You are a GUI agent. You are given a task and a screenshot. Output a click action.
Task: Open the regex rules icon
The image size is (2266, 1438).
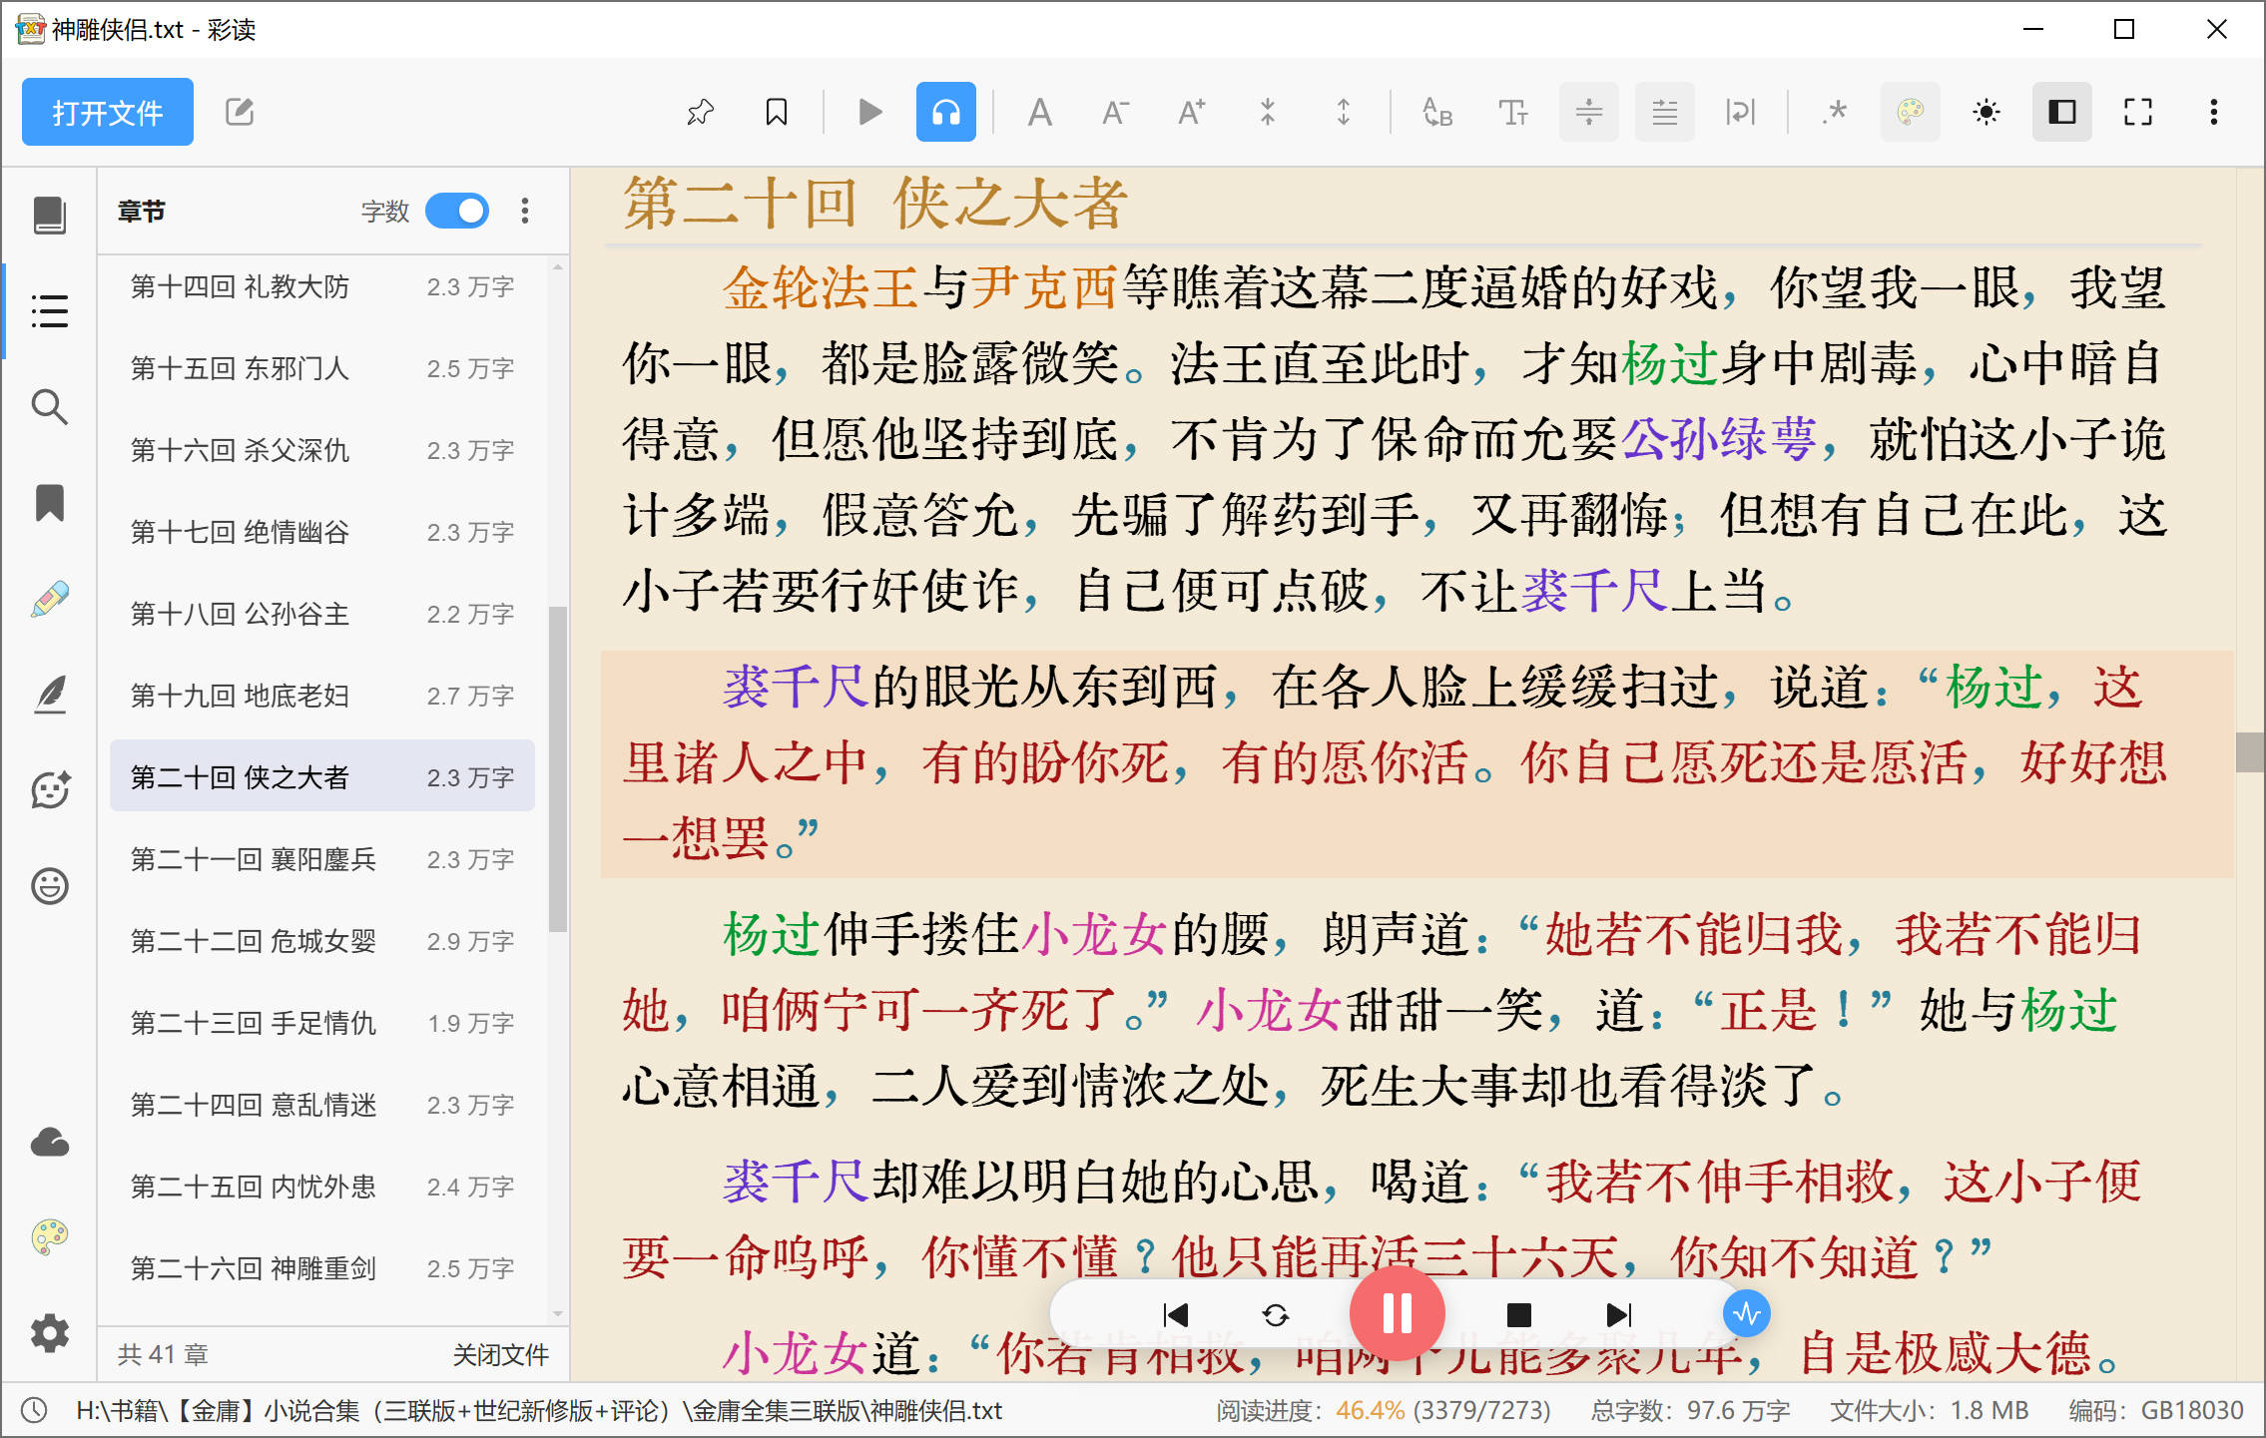point(1835,112)
